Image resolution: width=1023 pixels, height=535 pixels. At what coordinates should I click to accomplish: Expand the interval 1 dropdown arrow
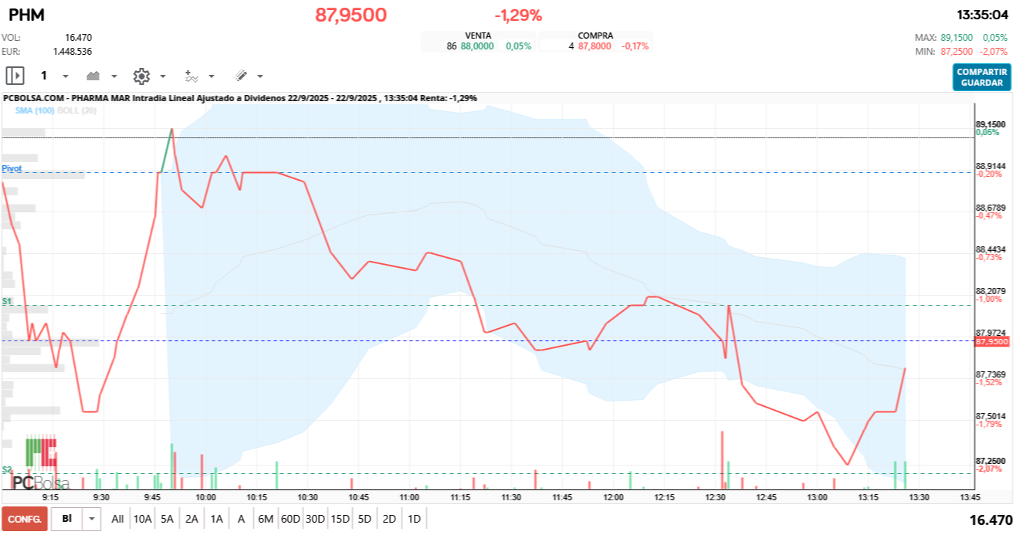(65, 76)
